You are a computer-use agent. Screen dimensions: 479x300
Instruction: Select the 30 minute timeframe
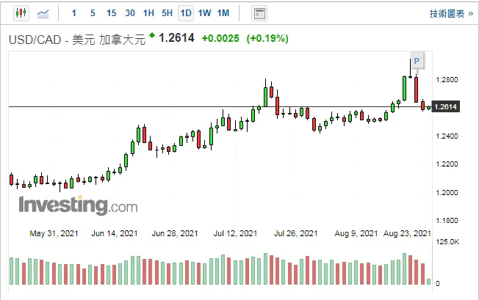point(130,13)
